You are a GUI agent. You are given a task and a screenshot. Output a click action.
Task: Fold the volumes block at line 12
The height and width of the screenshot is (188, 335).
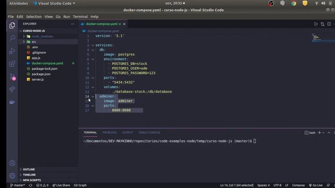[93, 87]
